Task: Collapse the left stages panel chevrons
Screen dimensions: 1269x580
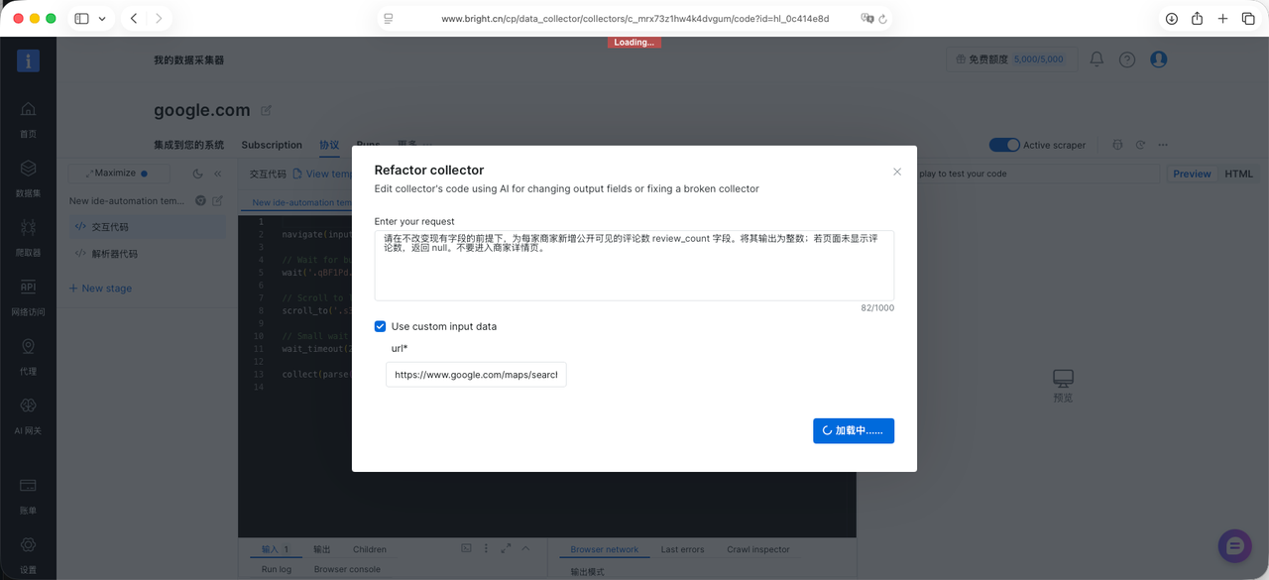Action: point(218,174)
